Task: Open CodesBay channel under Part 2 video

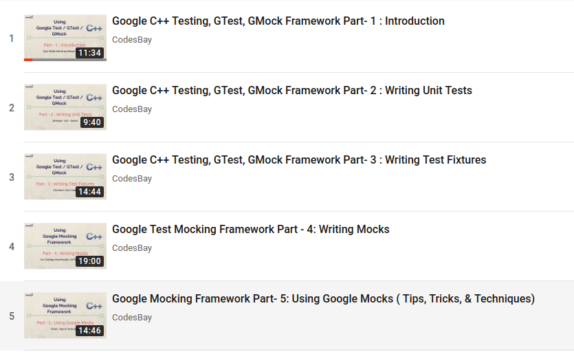Action: [x=132, y=109]
